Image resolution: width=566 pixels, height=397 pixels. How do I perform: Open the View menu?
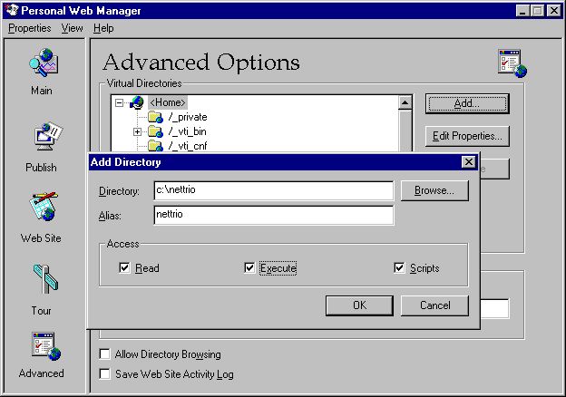72,28
